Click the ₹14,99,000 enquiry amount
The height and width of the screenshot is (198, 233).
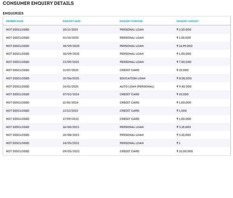click(184, 46)
